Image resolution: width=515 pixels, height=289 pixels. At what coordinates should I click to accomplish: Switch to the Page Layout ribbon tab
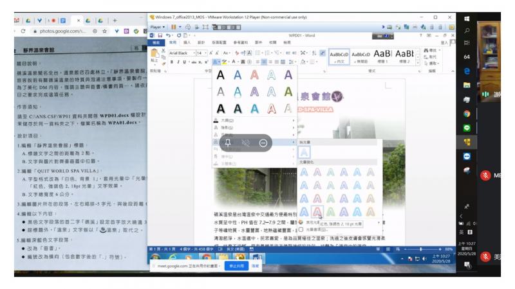tap(219, 42)
